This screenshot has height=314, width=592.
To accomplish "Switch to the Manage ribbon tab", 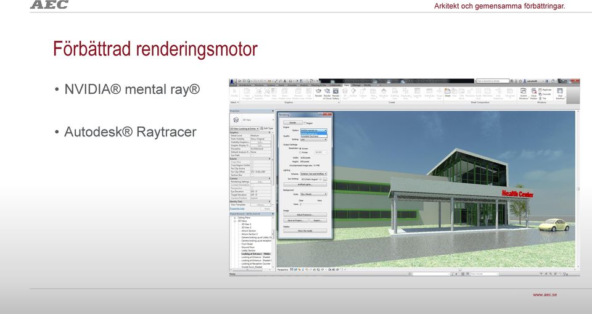I will click(x=356, y=85).
